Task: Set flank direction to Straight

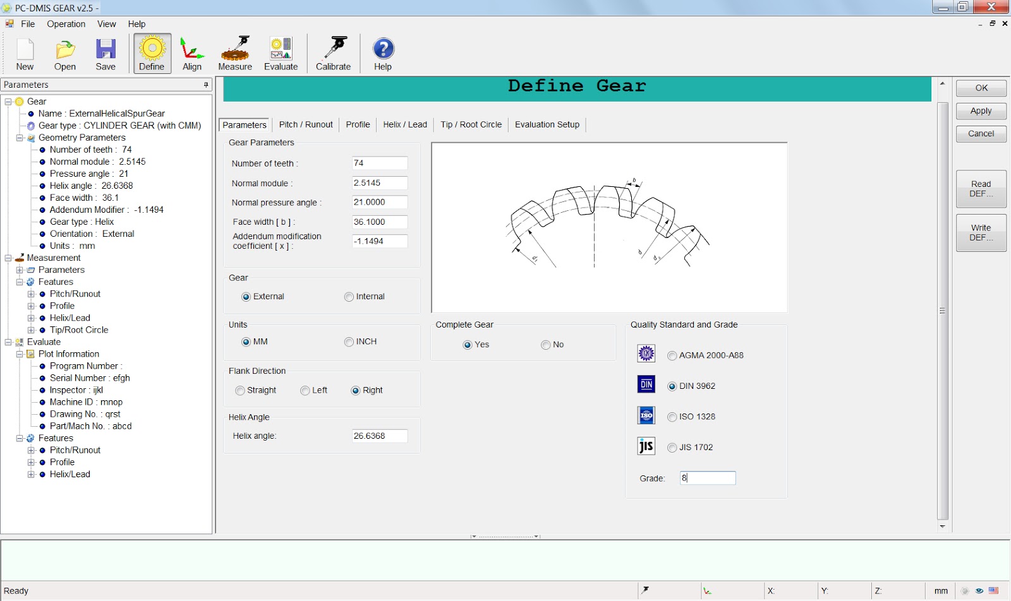Action: pyautogui.click(x=240, y=391)
